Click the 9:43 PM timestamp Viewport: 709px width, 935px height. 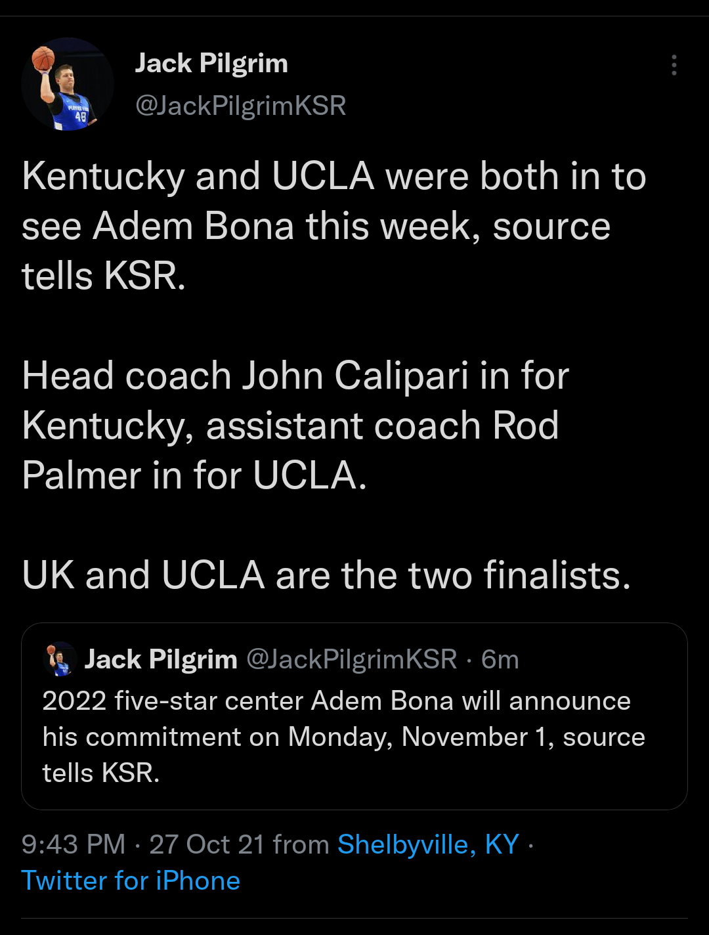coord(73,844)
